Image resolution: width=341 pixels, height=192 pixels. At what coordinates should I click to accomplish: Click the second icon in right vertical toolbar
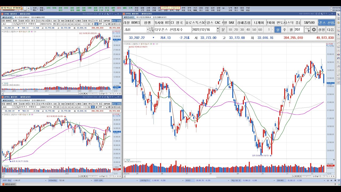click(338, 19)
